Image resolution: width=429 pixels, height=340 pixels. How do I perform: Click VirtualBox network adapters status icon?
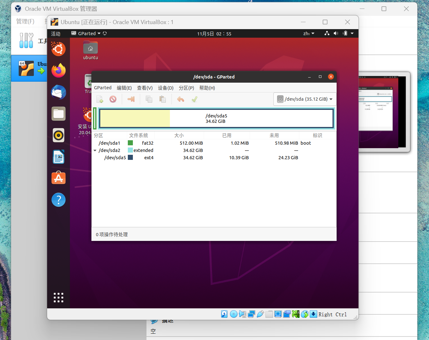[x=252, y=314]
